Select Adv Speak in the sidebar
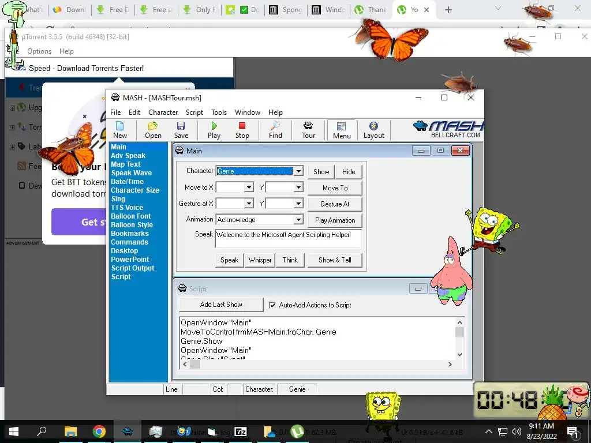The width and height of the screenshot is (591, 443). click(128, 156)
